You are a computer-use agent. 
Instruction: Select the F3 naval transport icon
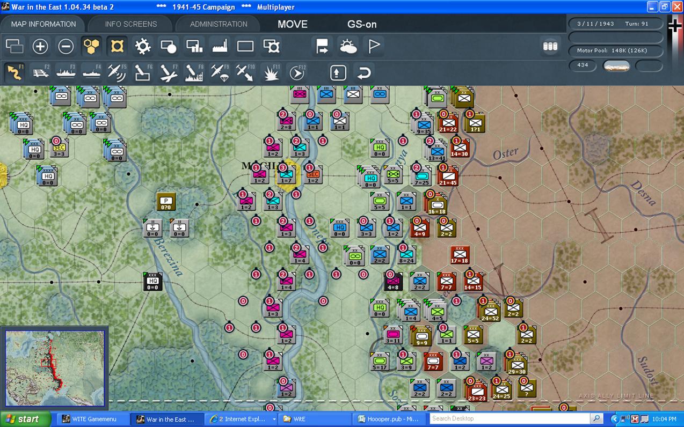66,72
